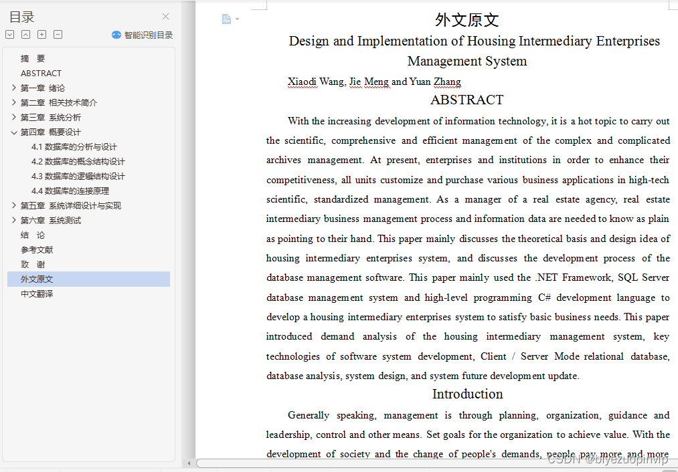The width and height of the screenshot is (678, 472).
Task: Click the document page icon beside the page
Action: click(227, 19)
